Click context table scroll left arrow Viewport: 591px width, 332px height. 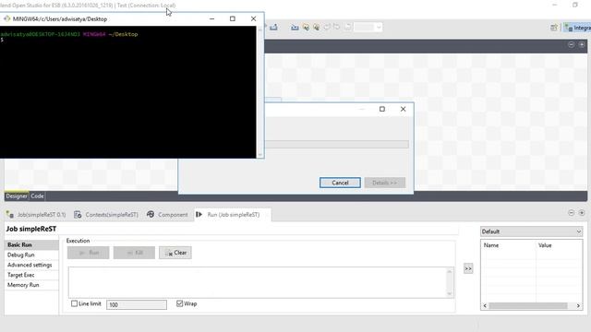click(485, 305)
